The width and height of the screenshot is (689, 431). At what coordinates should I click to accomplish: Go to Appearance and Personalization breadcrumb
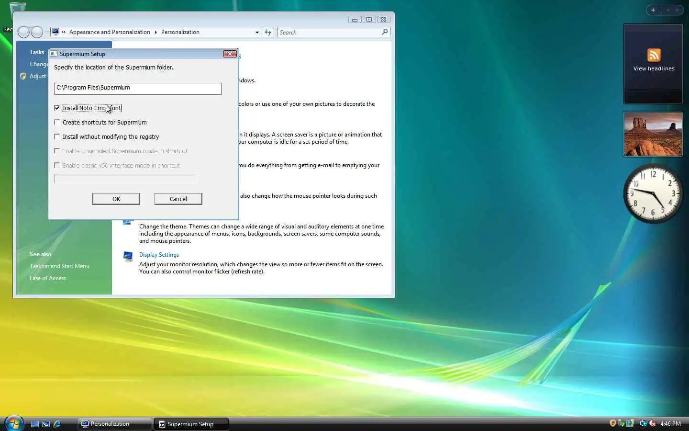click(110, 32)
